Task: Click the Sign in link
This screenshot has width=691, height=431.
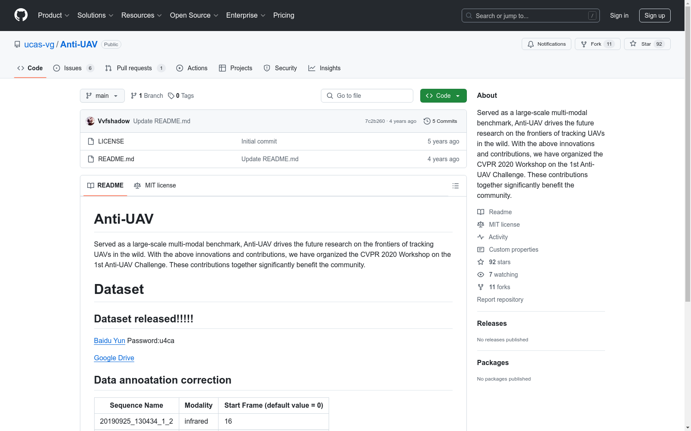Action: (x=619, y=16)
